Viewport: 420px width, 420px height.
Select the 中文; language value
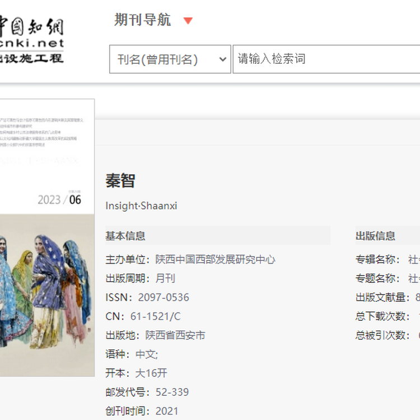pos(147,354)
